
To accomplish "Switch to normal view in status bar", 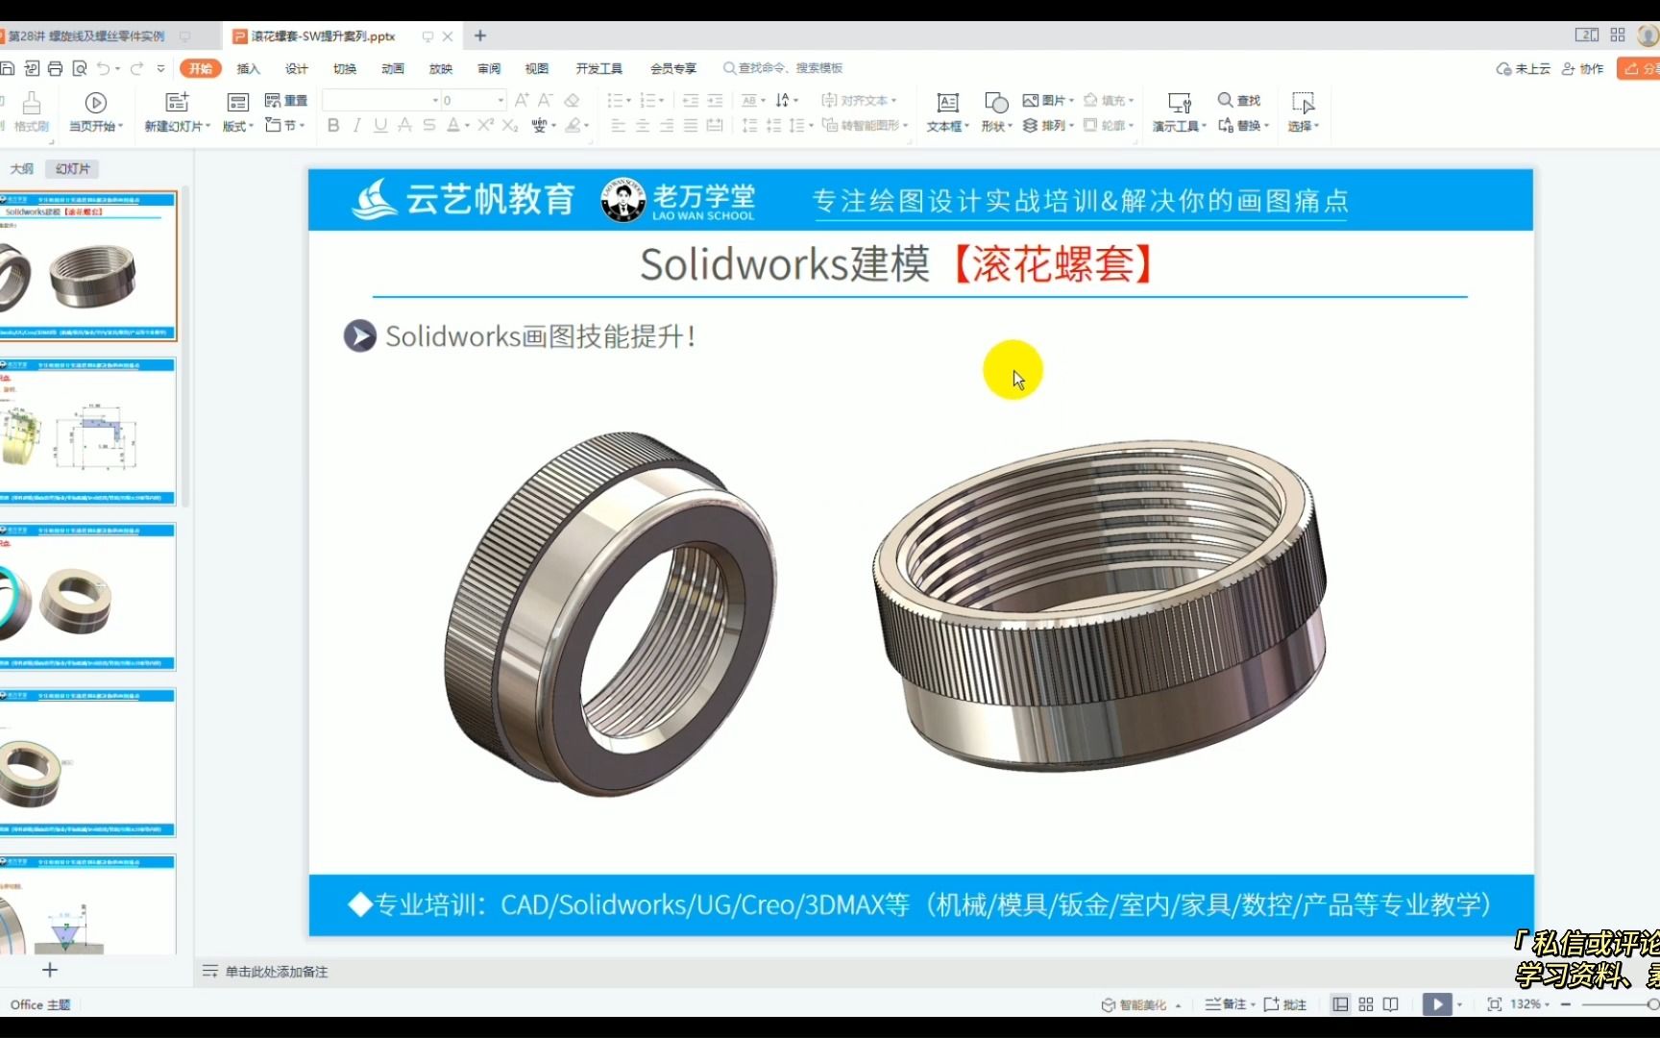I will (x=1340, y=1004).
